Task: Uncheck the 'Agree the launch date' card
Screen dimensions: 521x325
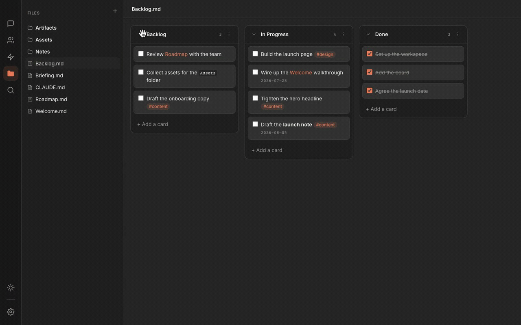Action: (x=370, y=91)
